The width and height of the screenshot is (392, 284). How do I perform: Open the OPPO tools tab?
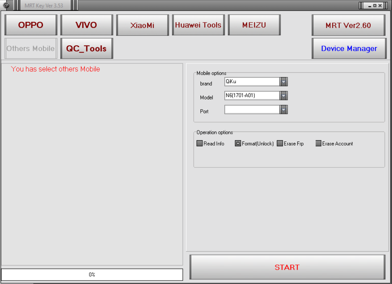tap(31, 25)
